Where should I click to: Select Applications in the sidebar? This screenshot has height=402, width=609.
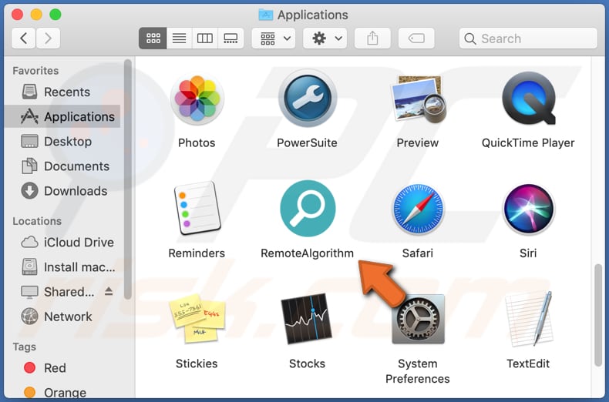pyautogui.click(x=62, y=116)
